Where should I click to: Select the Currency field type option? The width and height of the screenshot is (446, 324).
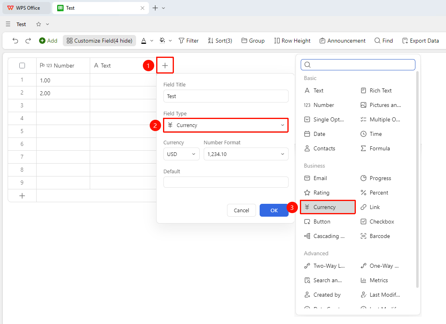pyautogui.click(x=328, y=207)
